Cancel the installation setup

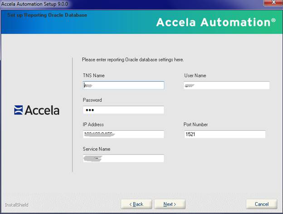[261, 204]
